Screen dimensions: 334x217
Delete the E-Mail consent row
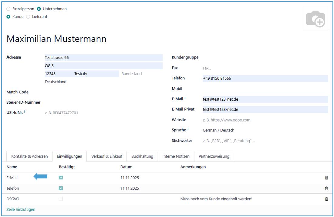coord(326,178)
